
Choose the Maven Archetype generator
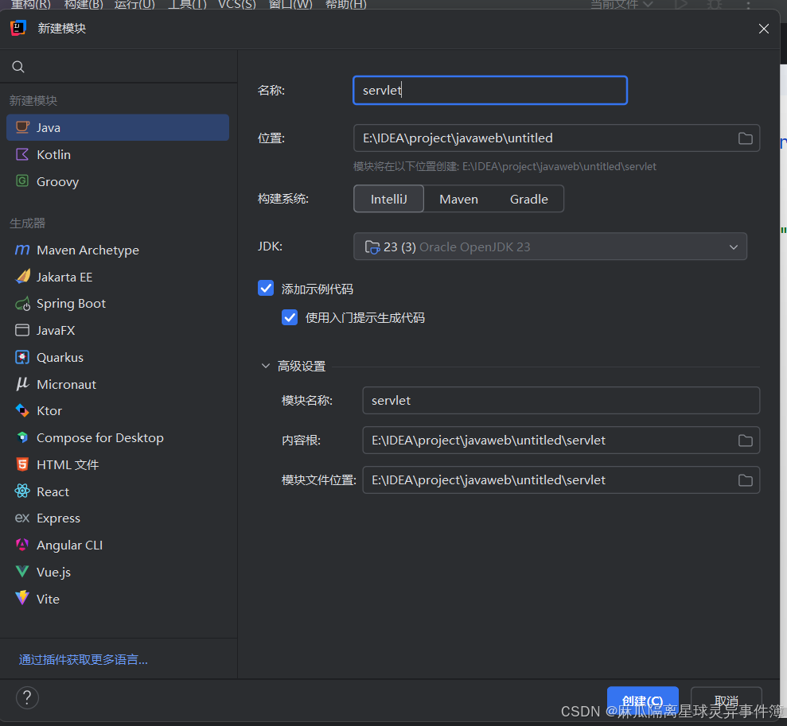tap(118, 250)
